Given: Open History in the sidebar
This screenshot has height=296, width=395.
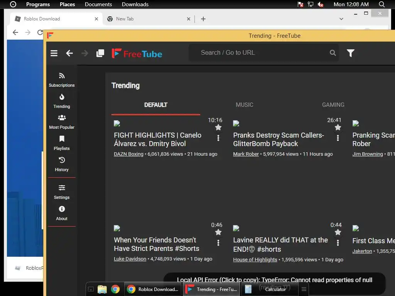Looking at the screenshot, I should (x=62, y=164).
